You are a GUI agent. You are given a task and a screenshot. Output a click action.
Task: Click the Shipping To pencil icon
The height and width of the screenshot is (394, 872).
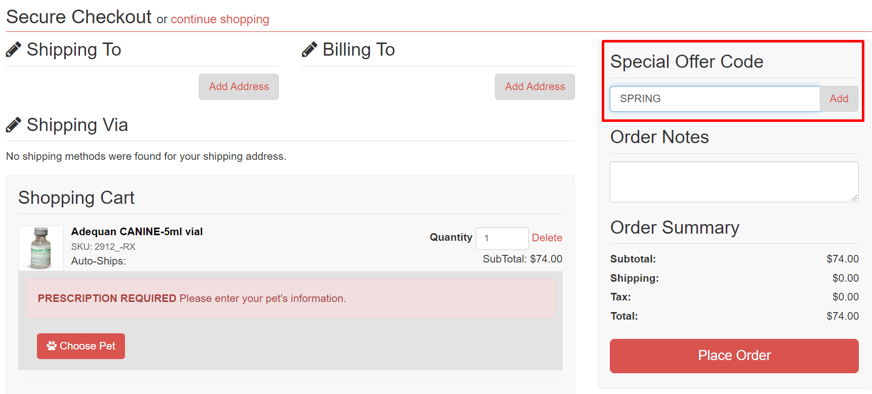click(14, 50)
